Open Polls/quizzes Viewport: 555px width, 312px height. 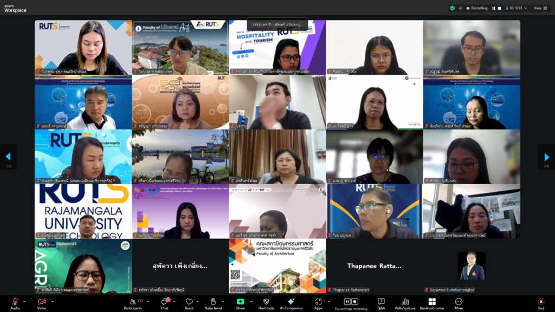pos(405,302)
